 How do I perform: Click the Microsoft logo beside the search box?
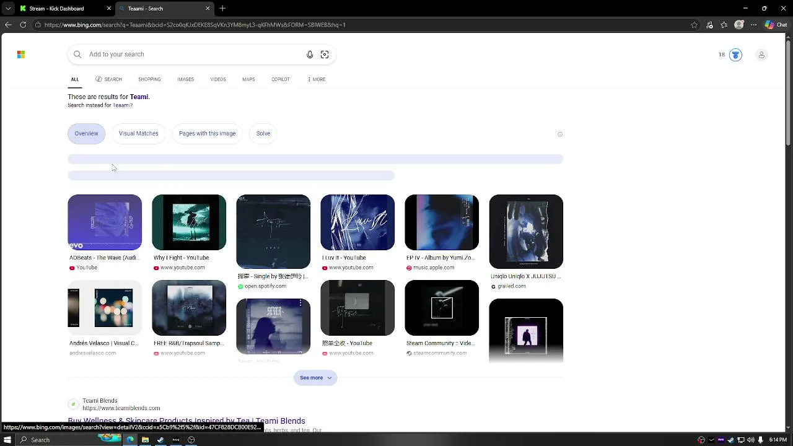(21, 55)
